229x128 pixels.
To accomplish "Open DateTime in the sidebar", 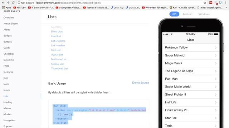I will 9,60.
